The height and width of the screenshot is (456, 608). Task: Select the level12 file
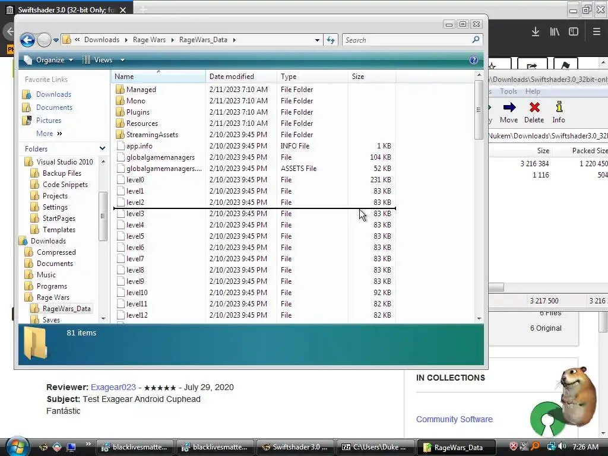click(137, 315)
